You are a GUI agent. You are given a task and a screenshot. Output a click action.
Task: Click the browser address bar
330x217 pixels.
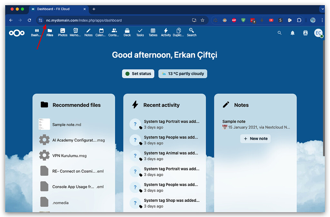click(116, 20)
